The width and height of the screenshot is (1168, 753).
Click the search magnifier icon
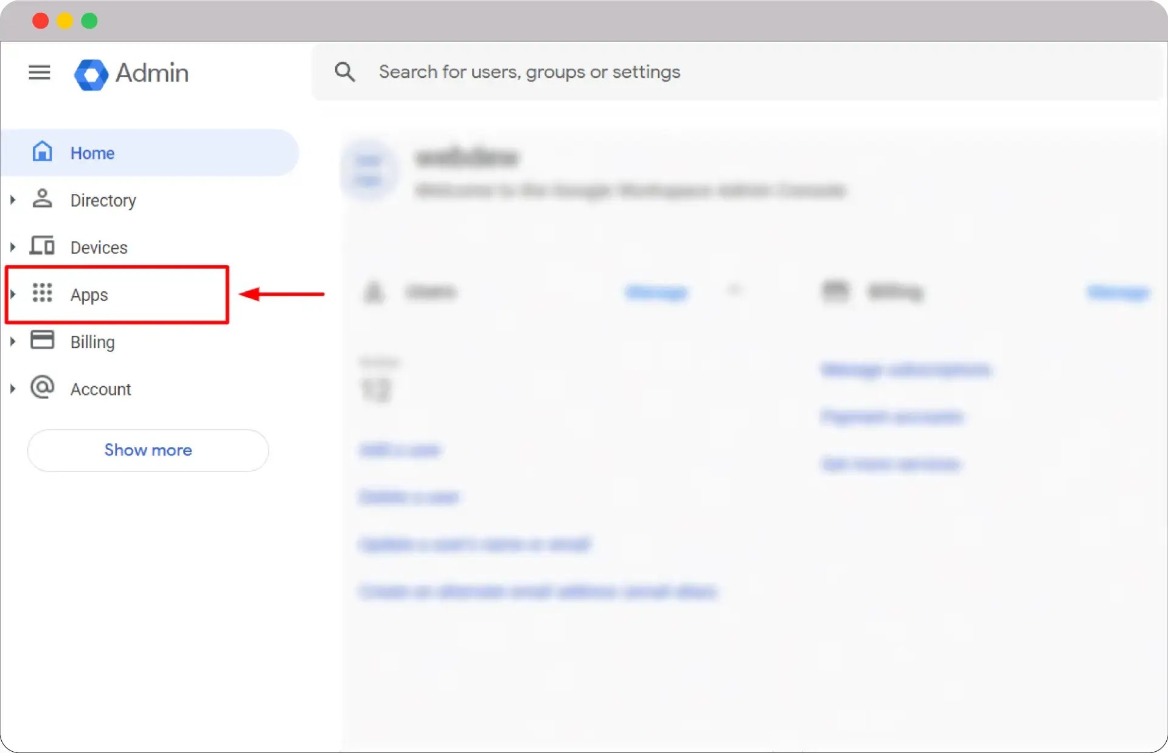click(x=345, y=72)
